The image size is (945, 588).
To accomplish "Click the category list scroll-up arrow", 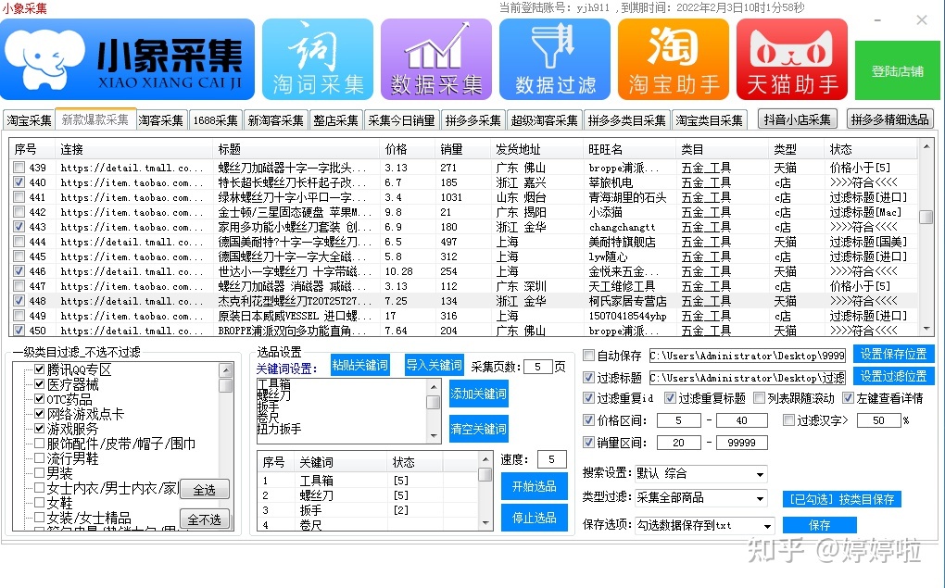I will (x=226, y=370).
